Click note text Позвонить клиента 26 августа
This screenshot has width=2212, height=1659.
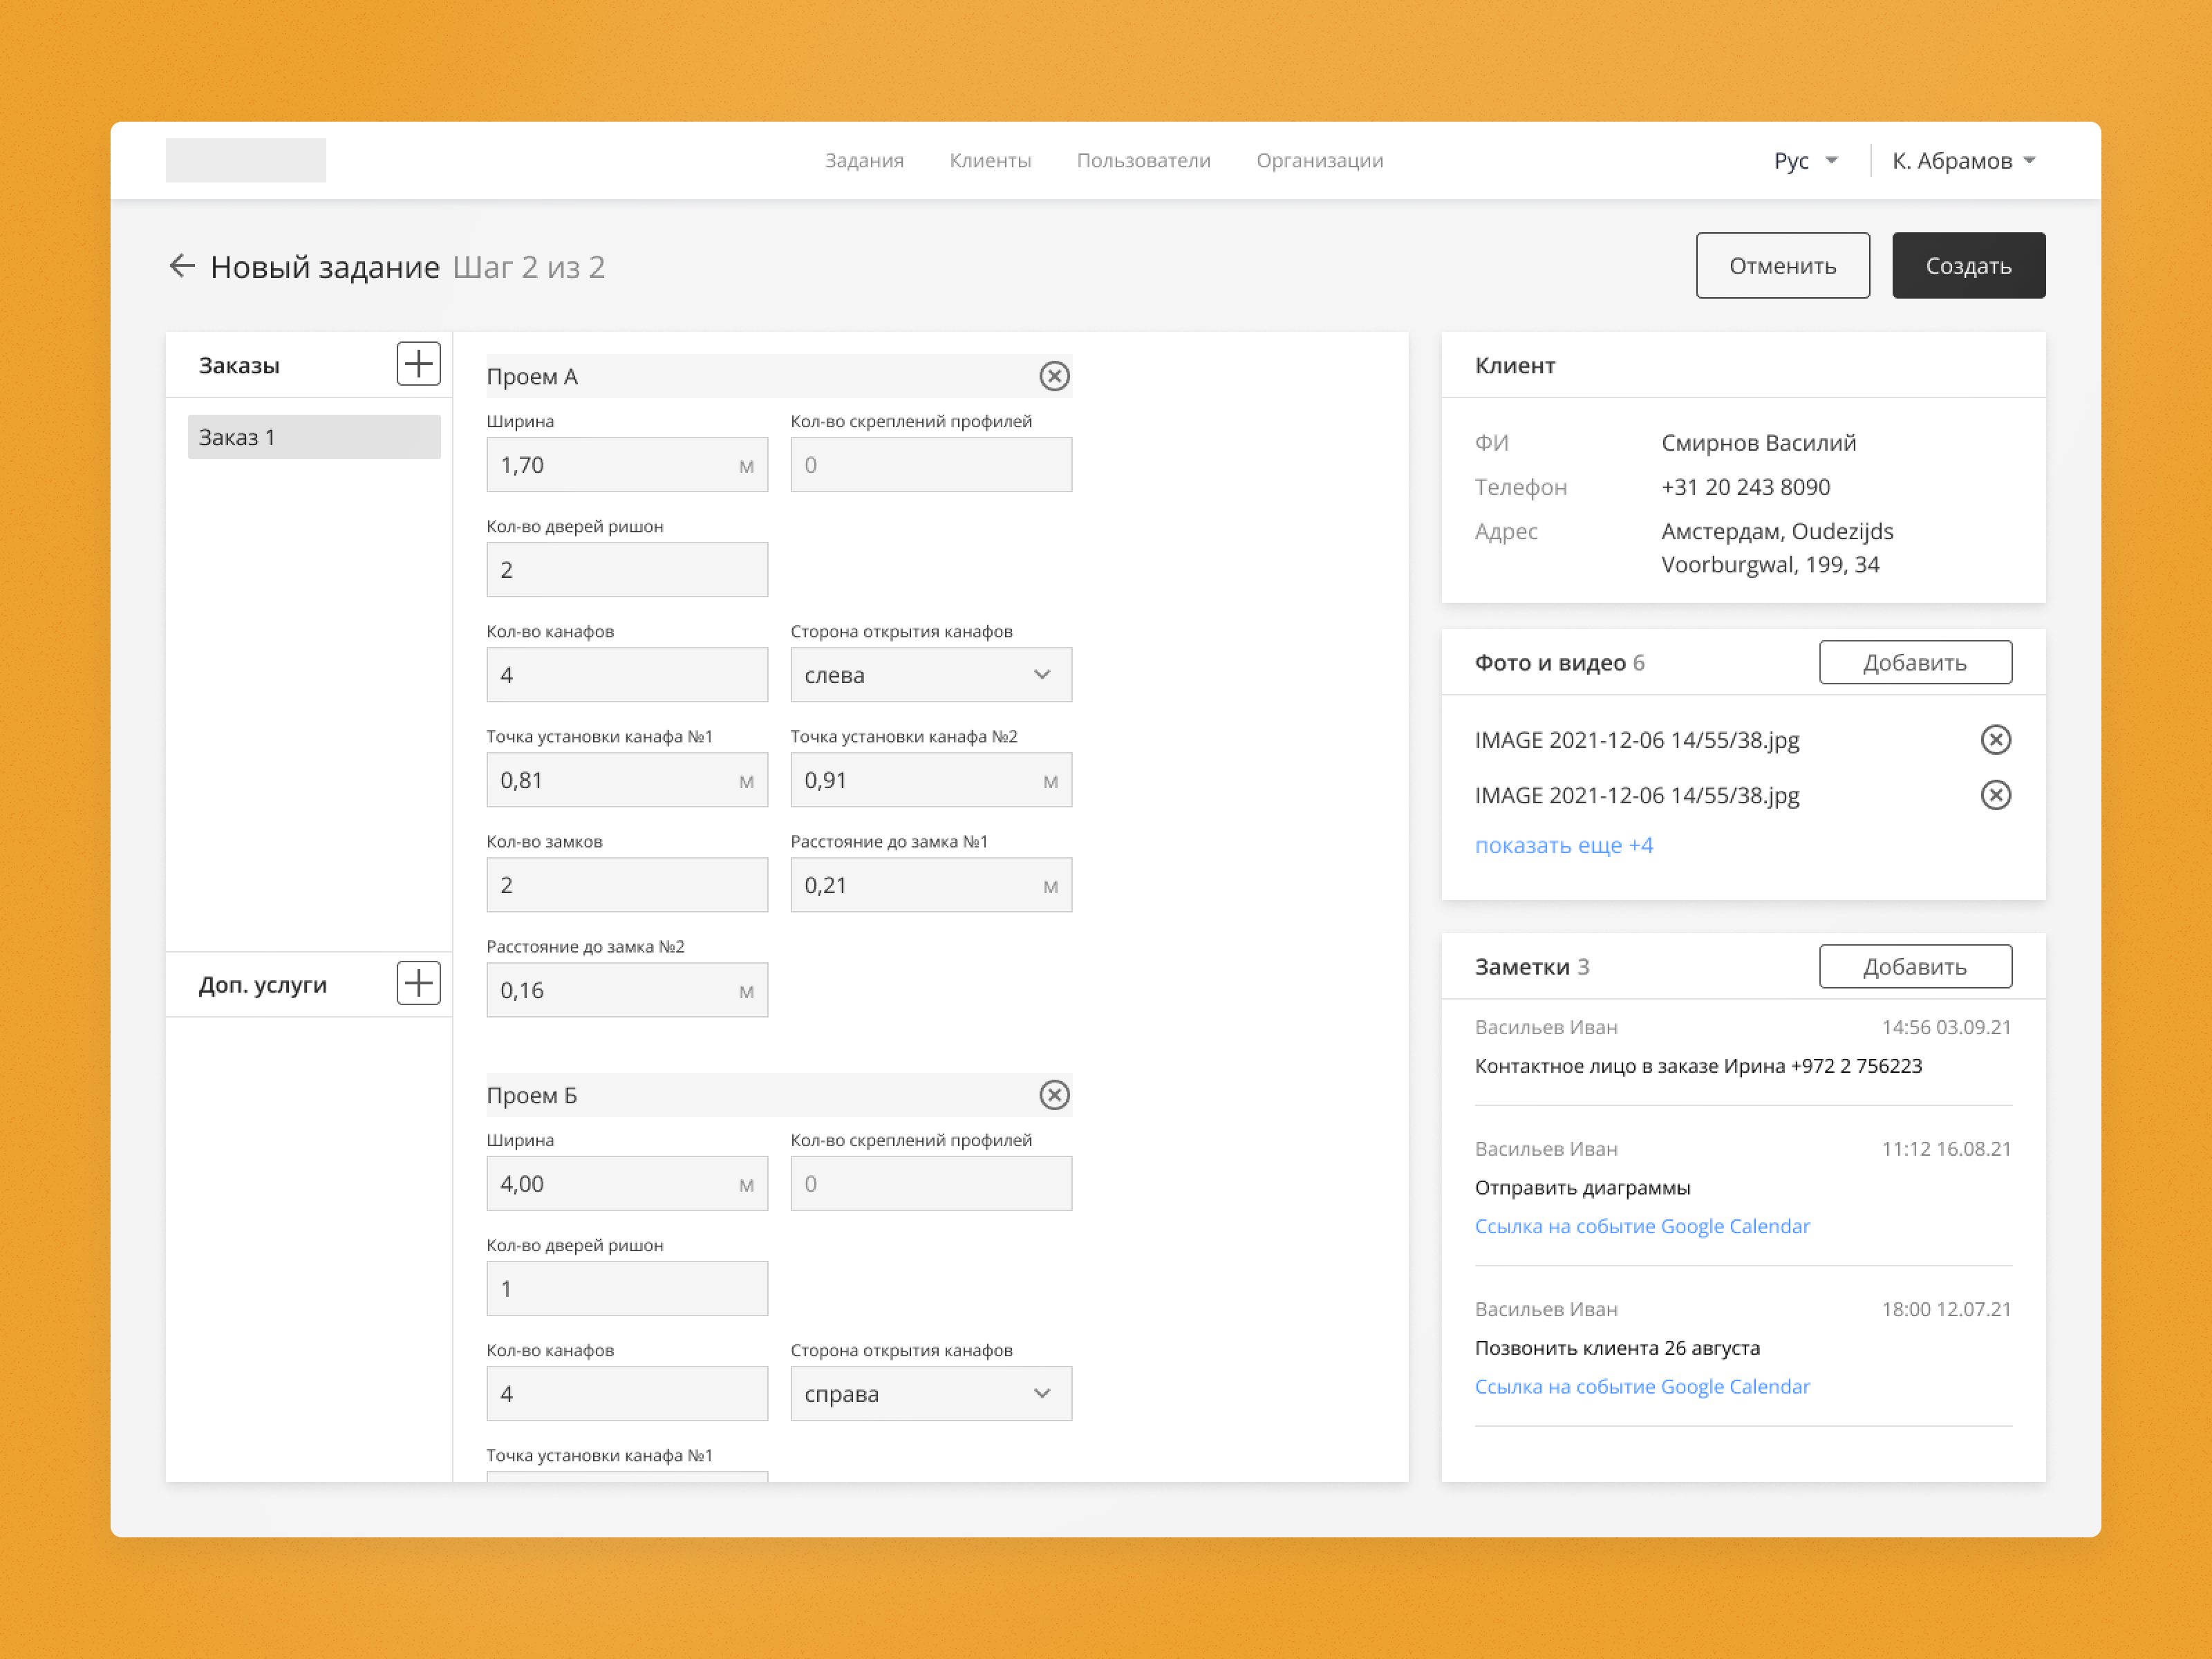coord(1617,1348)
